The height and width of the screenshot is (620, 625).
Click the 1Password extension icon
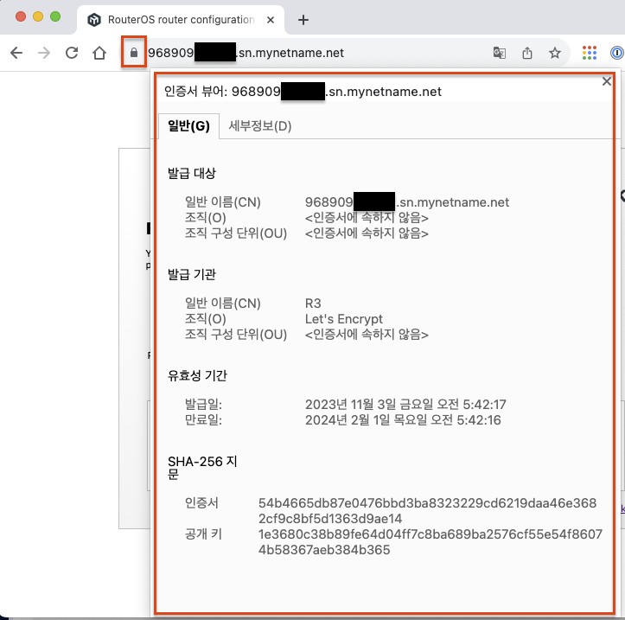point(617,53)
